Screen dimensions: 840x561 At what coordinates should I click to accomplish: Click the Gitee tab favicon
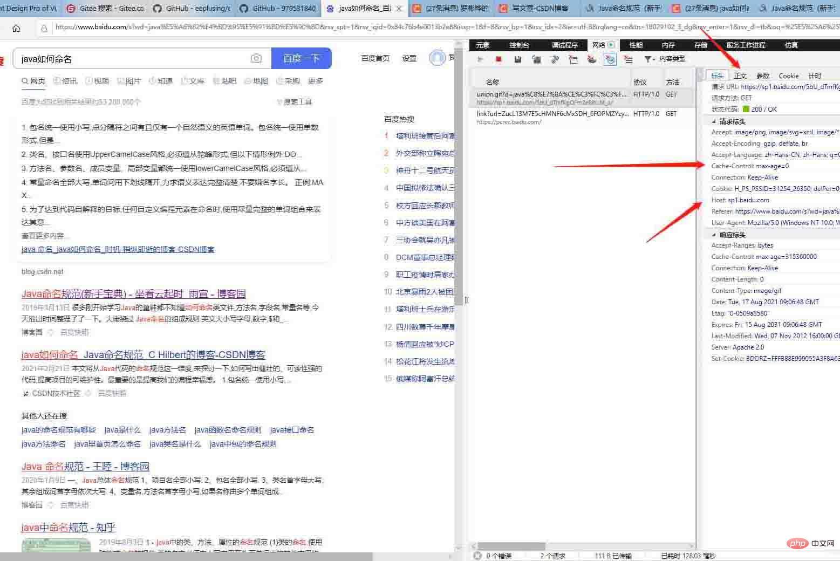[71, 9]
